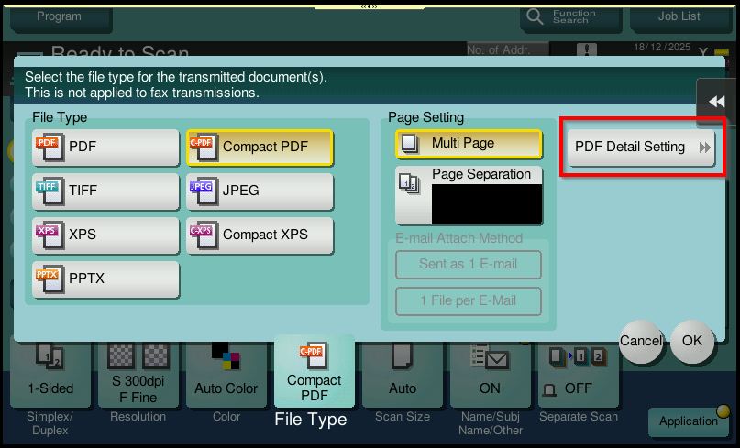Select the PDF file type icon
The image size is (740, 448).
50,147
